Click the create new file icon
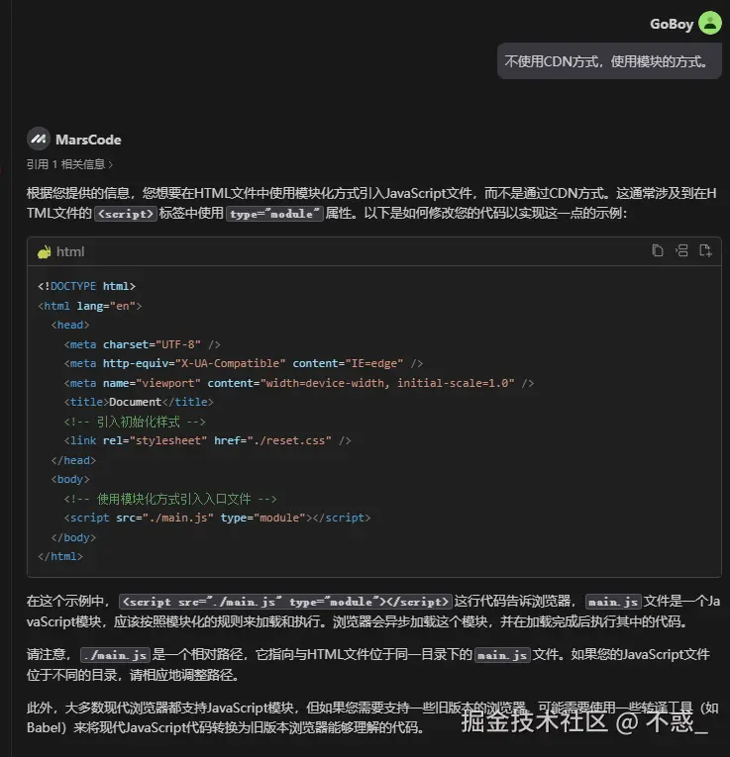This screenshot has width=730, height=757. [x=705, y=250]
